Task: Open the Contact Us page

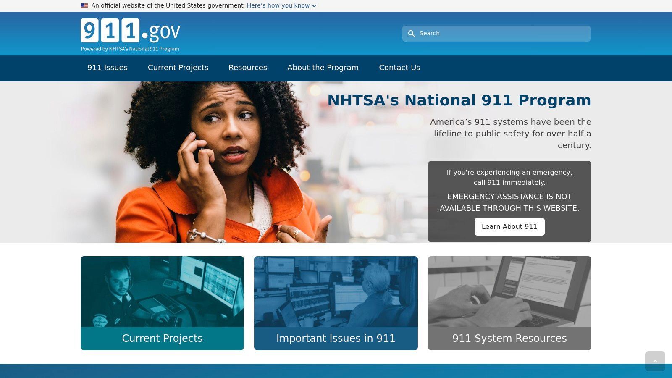Action: pos(399,68)
